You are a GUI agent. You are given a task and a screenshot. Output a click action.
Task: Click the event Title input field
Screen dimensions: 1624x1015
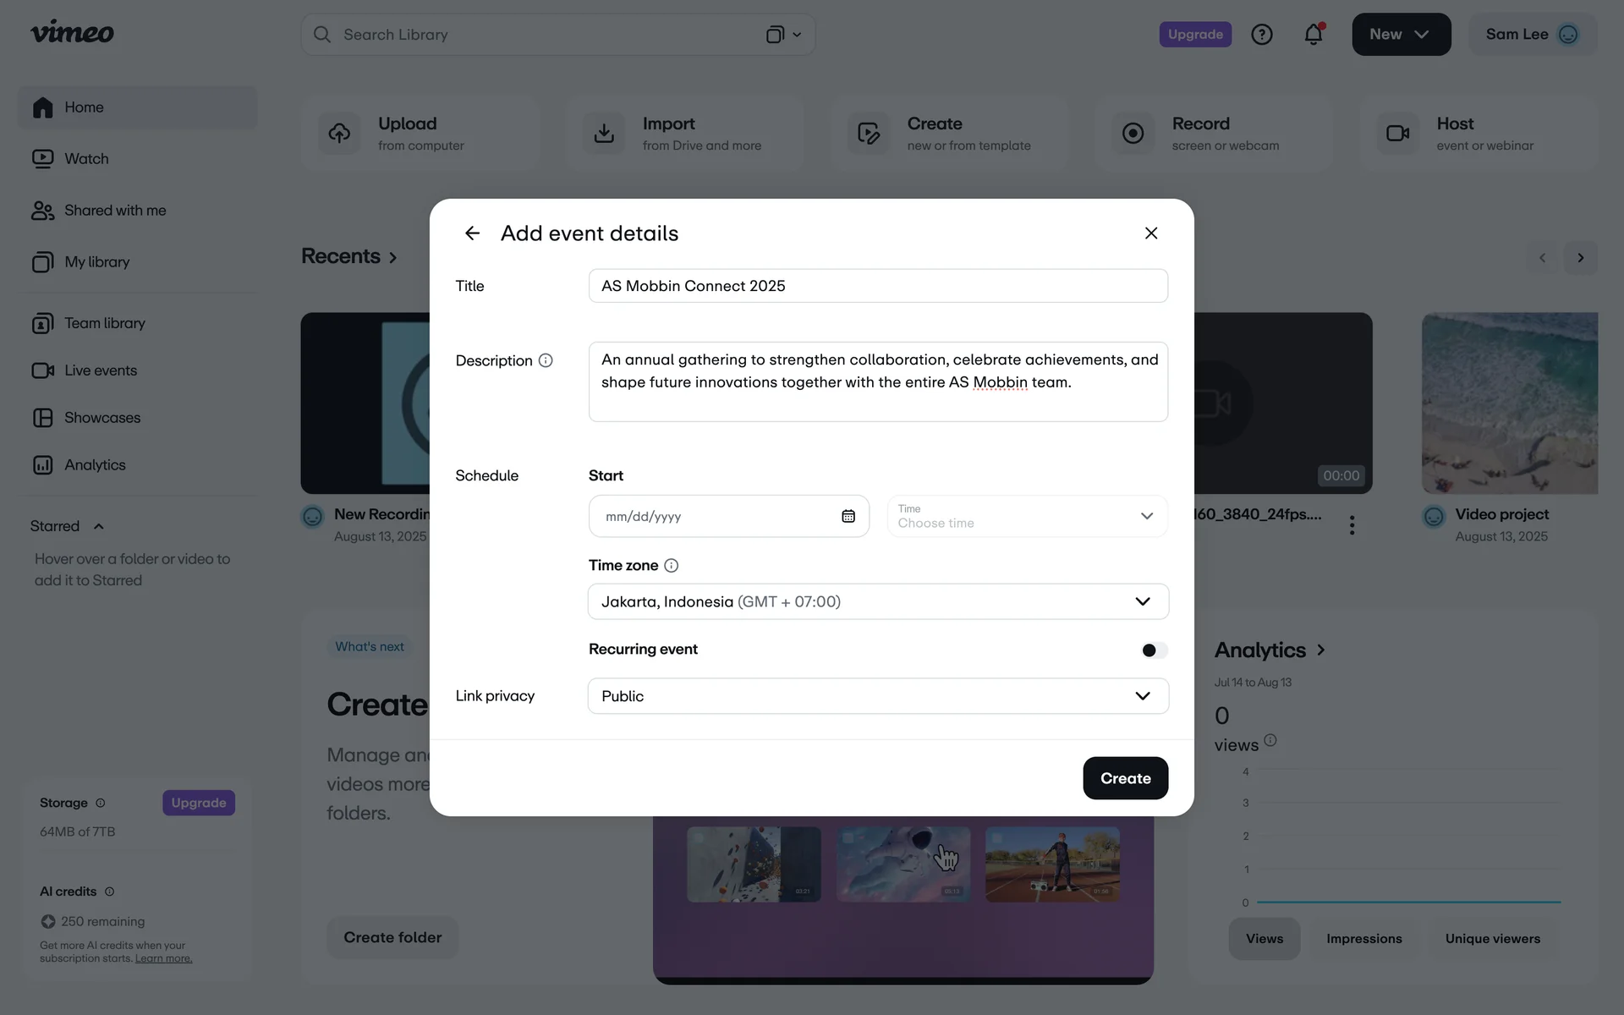click(x=878, y=286)
